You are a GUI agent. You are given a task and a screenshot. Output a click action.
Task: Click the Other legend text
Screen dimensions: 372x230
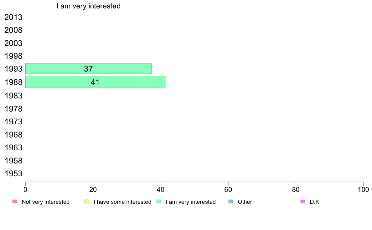pyautogui.click(x=245, y=202)
